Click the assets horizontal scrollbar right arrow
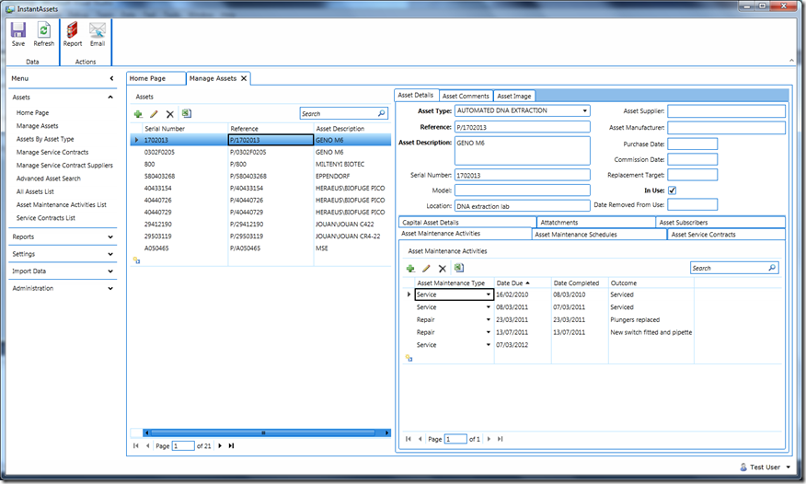Screen dimensions: 806x484 tap(387, 432)
